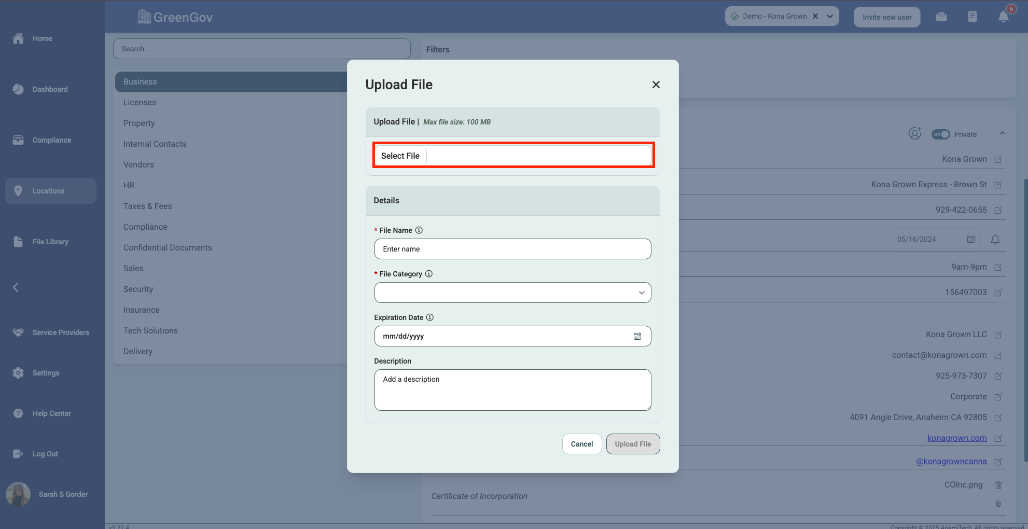Click the collapse sidebar arrow icon
The height and width of the screenshot is (529, 1028).
(x=16, y=287)
